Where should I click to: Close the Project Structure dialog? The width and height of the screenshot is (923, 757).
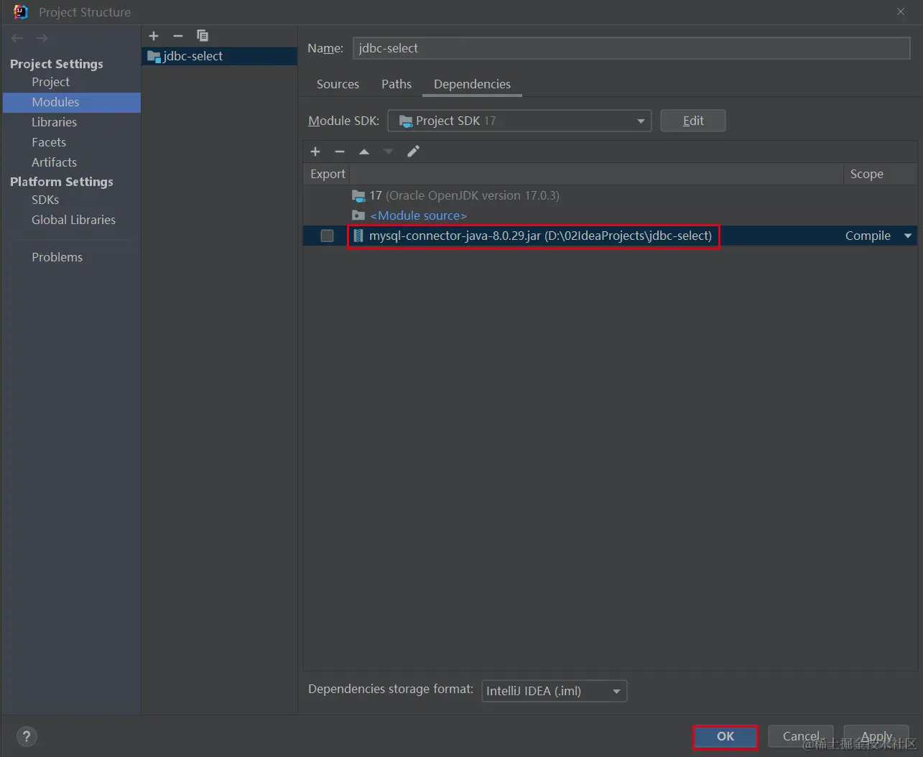901,11
